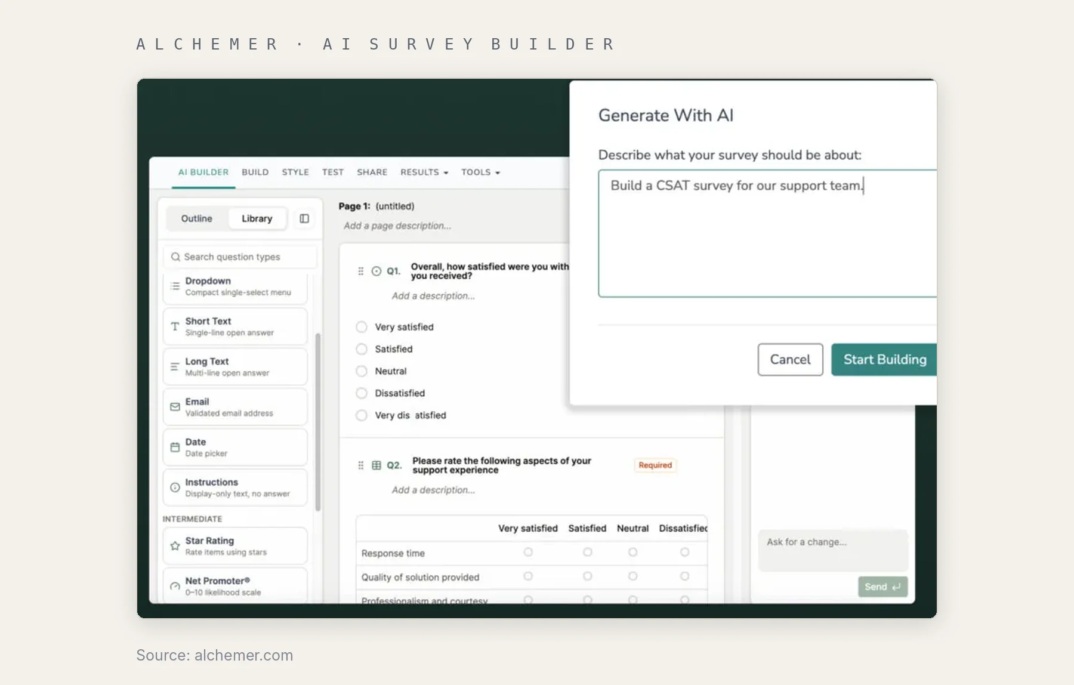This screenshot has height=685, width=1074.
Task: Click the Short Text 'T' icon
Action: [x=175, y=326]
